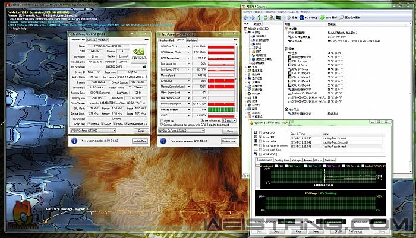Click the NVIDIA logo in GPU-Z

tap(138, 53)
